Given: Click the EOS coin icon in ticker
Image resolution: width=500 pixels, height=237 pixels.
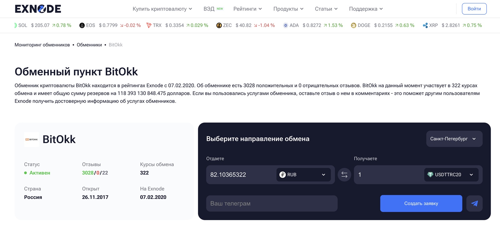Looking at the screenshot, I should click(82, 25).
